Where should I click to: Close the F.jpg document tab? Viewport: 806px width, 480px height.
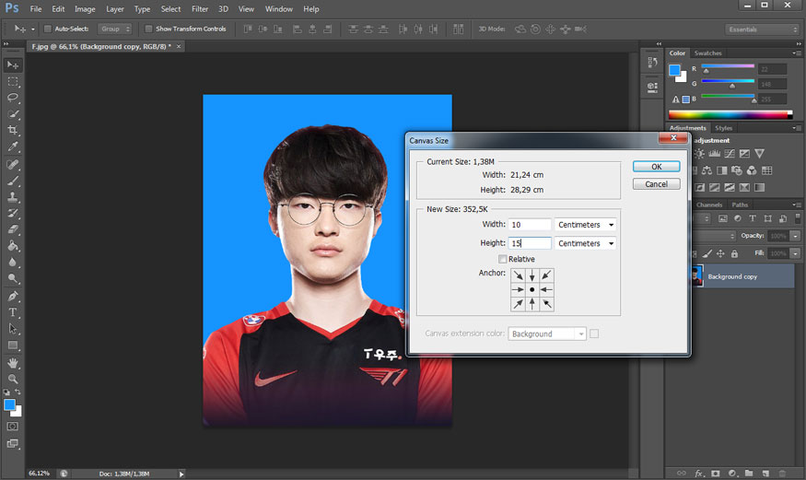pos(179,46)
